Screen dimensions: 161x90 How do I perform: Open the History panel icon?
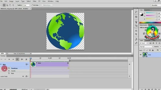(x=136, y=12)
